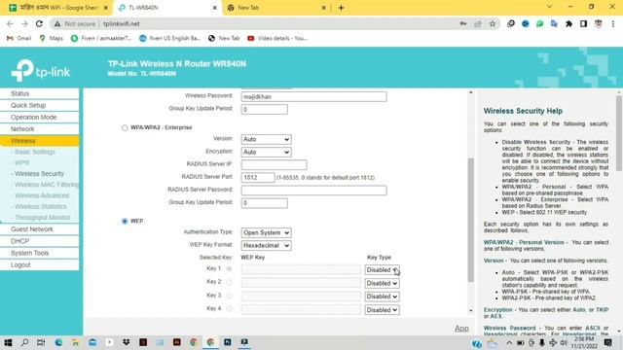Go back in browser history
This screenshot has height=350, width=623.
pos(10,23)
